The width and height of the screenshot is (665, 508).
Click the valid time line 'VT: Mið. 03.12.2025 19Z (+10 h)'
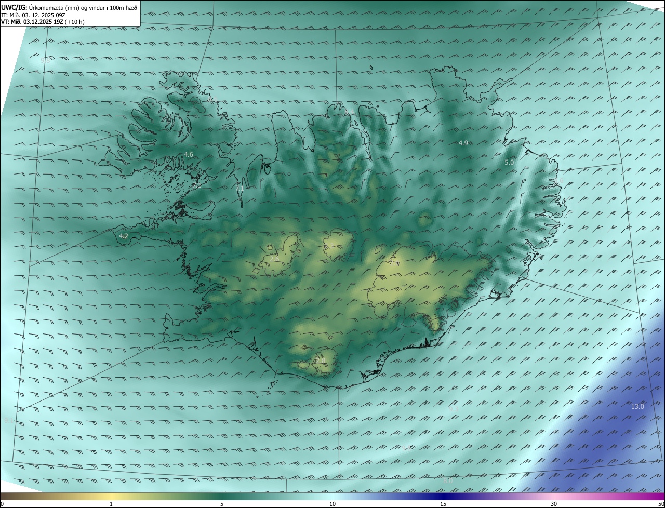click(43, 22)
